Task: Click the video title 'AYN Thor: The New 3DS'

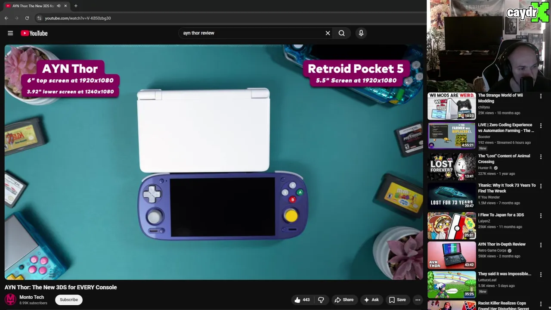Action: point(61,287)
